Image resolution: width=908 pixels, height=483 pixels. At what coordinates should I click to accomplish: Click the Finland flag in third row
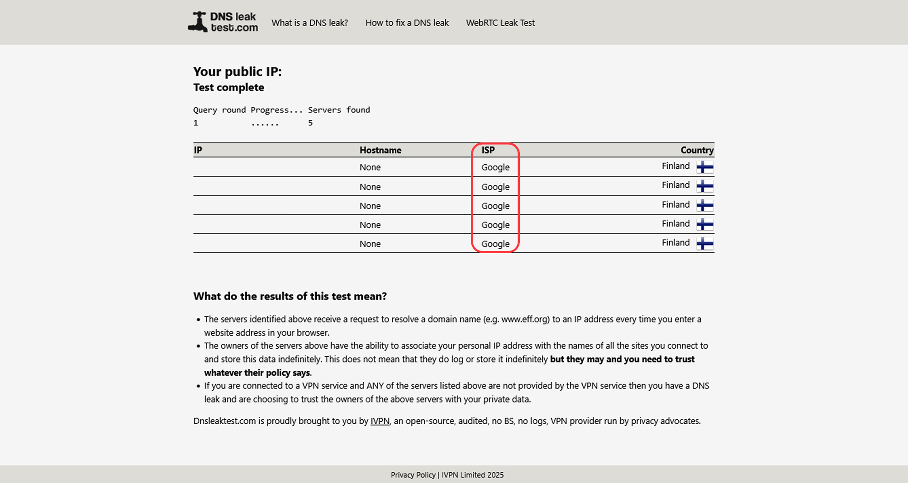pyautogui.click(x=705, y=205)
